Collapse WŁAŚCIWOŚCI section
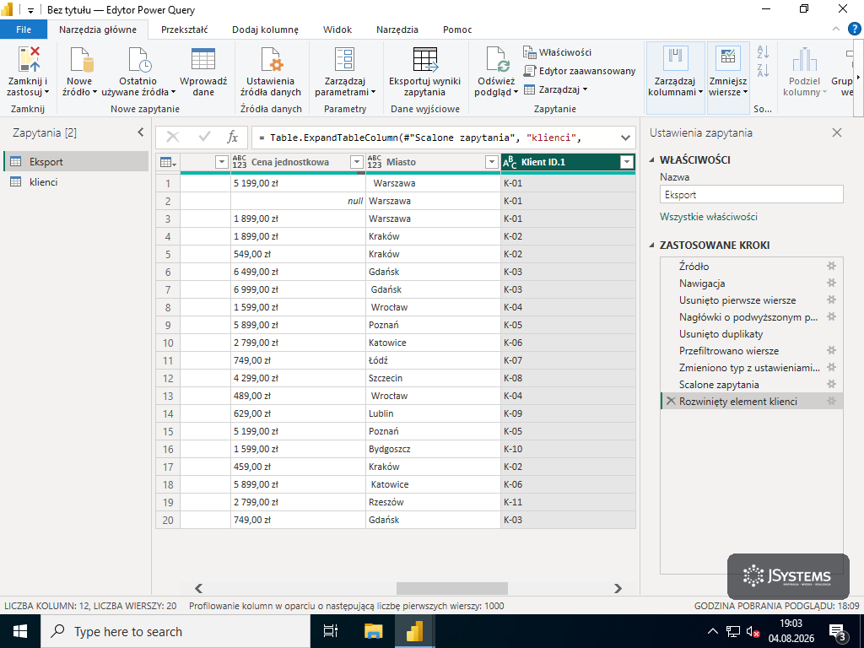Image resolution: width=864 pixels, height=648 pixels. [652, 159]
